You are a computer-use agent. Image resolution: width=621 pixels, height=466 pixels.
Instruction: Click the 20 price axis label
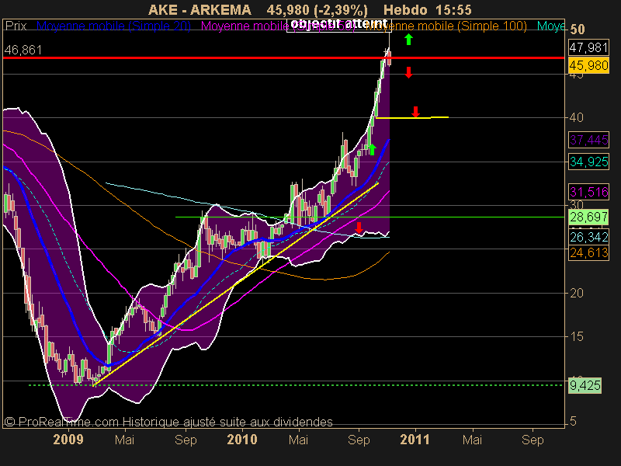pyautogui.click(x=577, y=294)
